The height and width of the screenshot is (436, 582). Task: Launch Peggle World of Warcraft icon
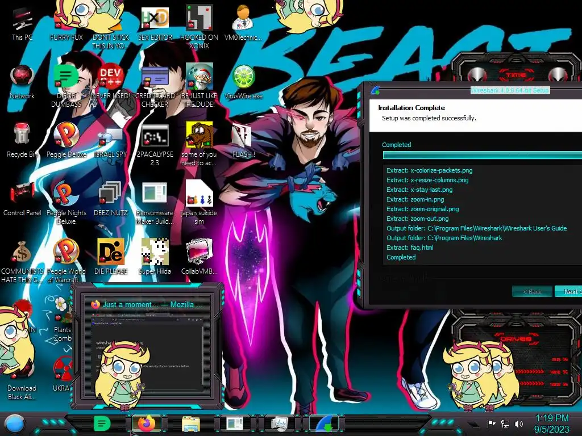tap(66, 262)
